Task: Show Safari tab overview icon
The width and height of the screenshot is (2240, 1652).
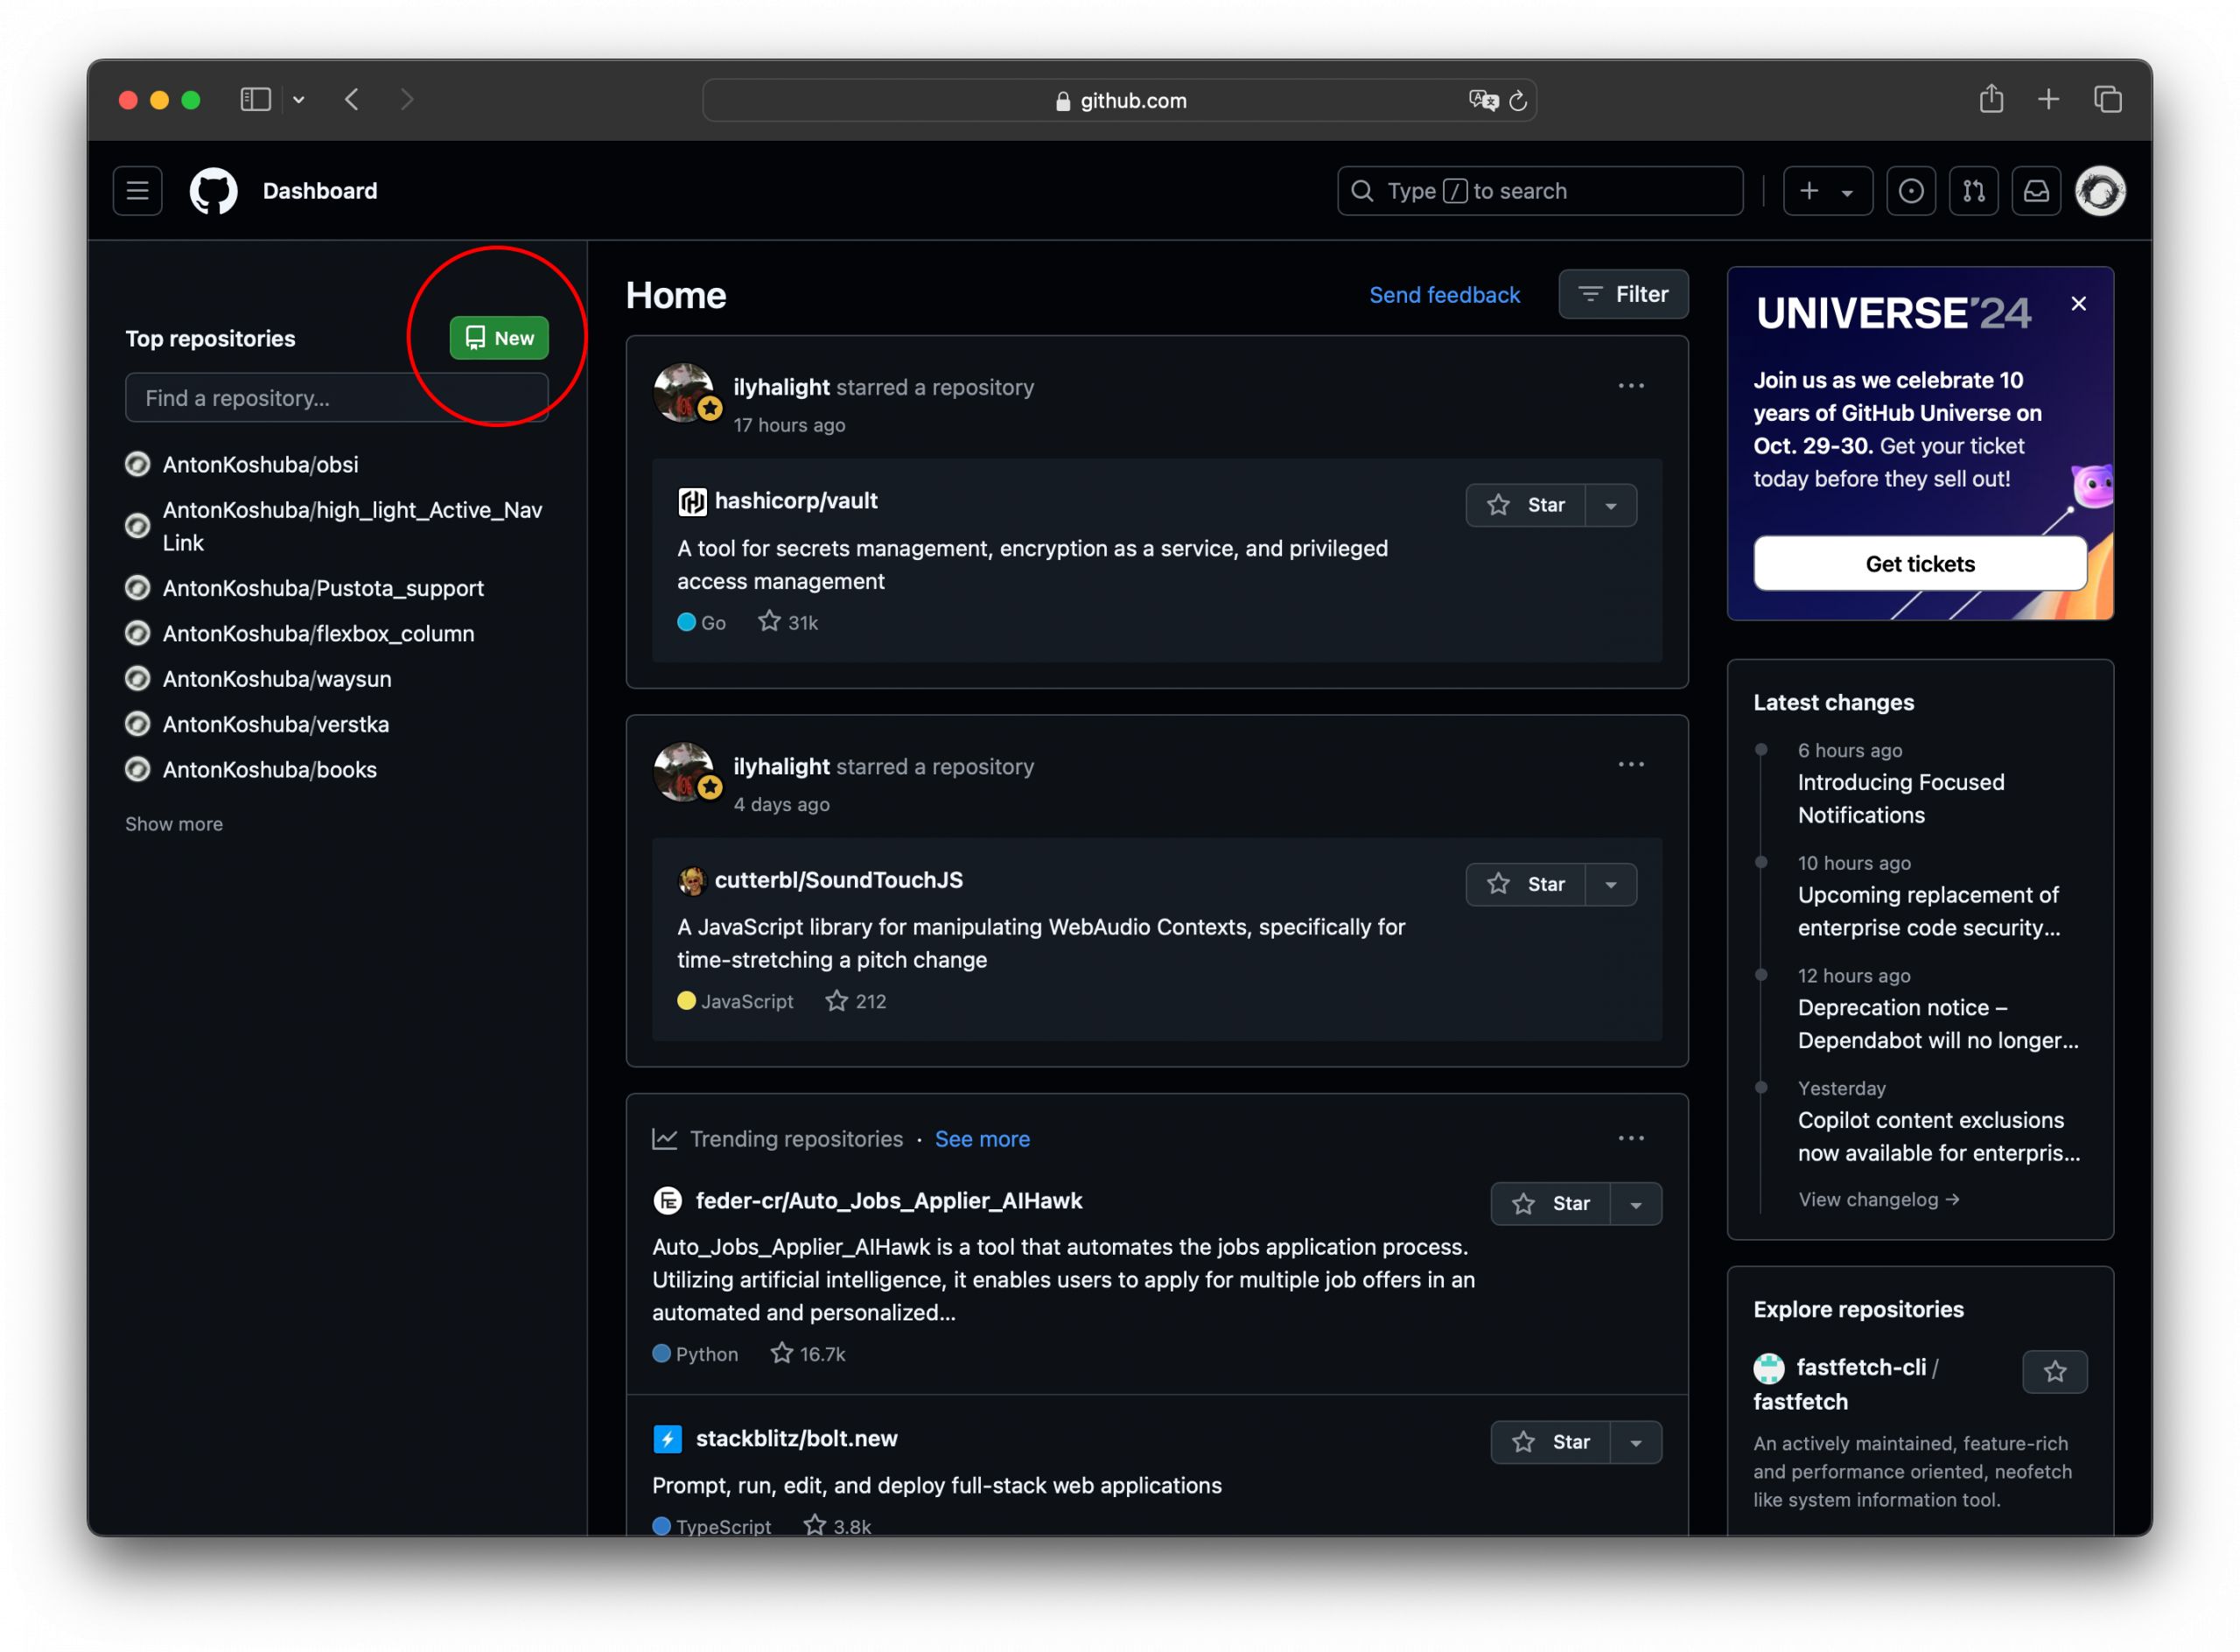Action: click(2107, 99)
